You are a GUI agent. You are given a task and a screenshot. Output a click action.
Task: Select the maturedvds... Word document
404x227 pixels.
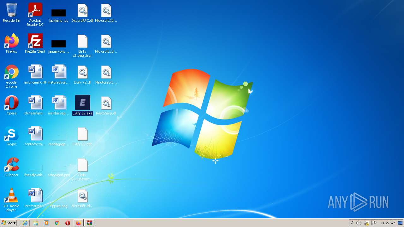point(59,74)
